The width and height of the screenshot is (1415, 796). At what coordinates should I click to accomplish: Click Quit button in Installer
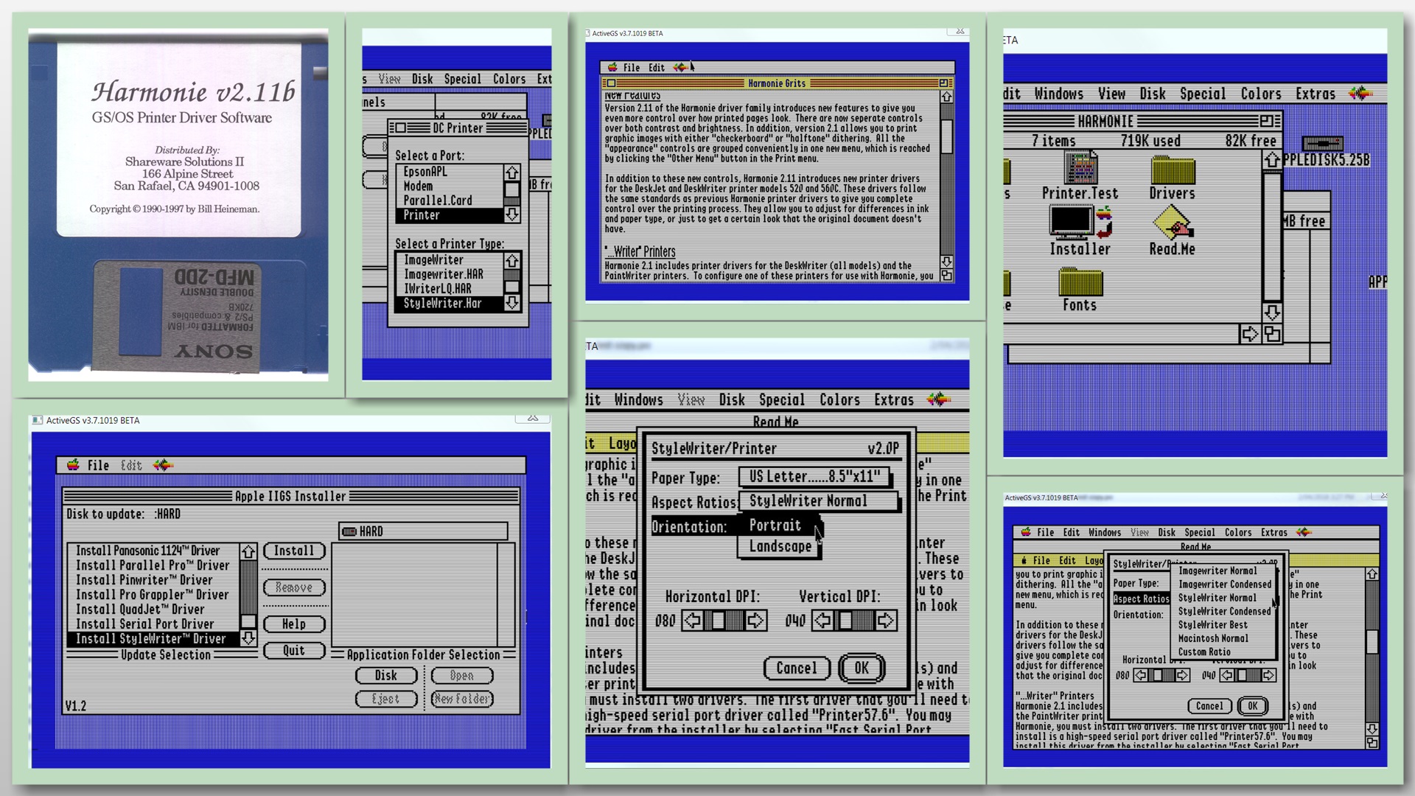tap(294, 651)
